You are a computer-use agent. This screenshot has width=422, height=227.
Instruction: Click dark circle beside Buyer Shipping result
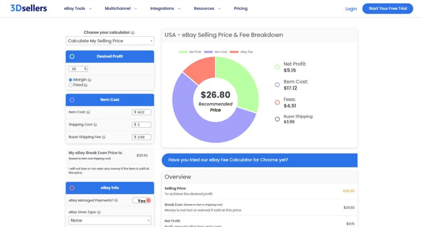(277, 119)
